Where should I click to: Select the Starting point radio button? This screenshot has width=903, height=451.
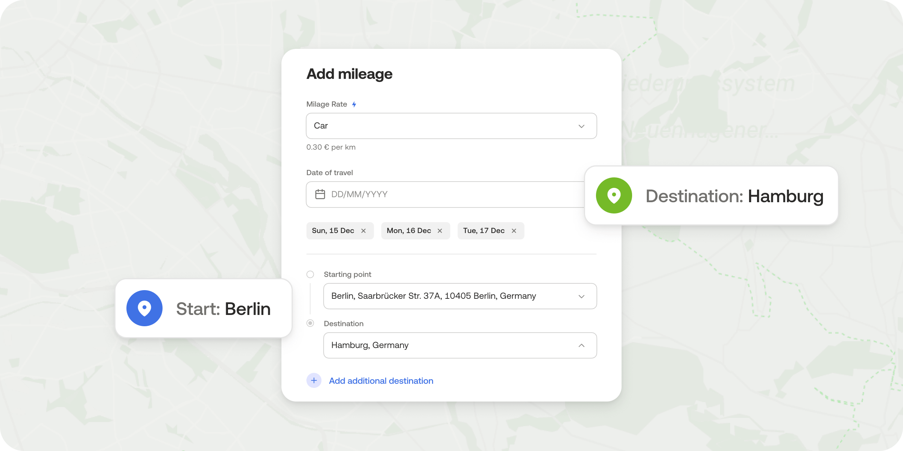click(x=310, y=274)
